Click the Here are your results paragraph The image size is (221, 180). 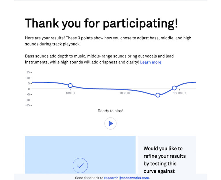pos(108,41)
